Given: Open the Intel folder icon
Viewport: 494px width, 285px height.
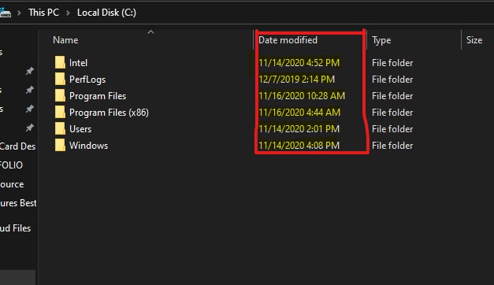Looking at the screenshot, I should (x=60, y=62).
